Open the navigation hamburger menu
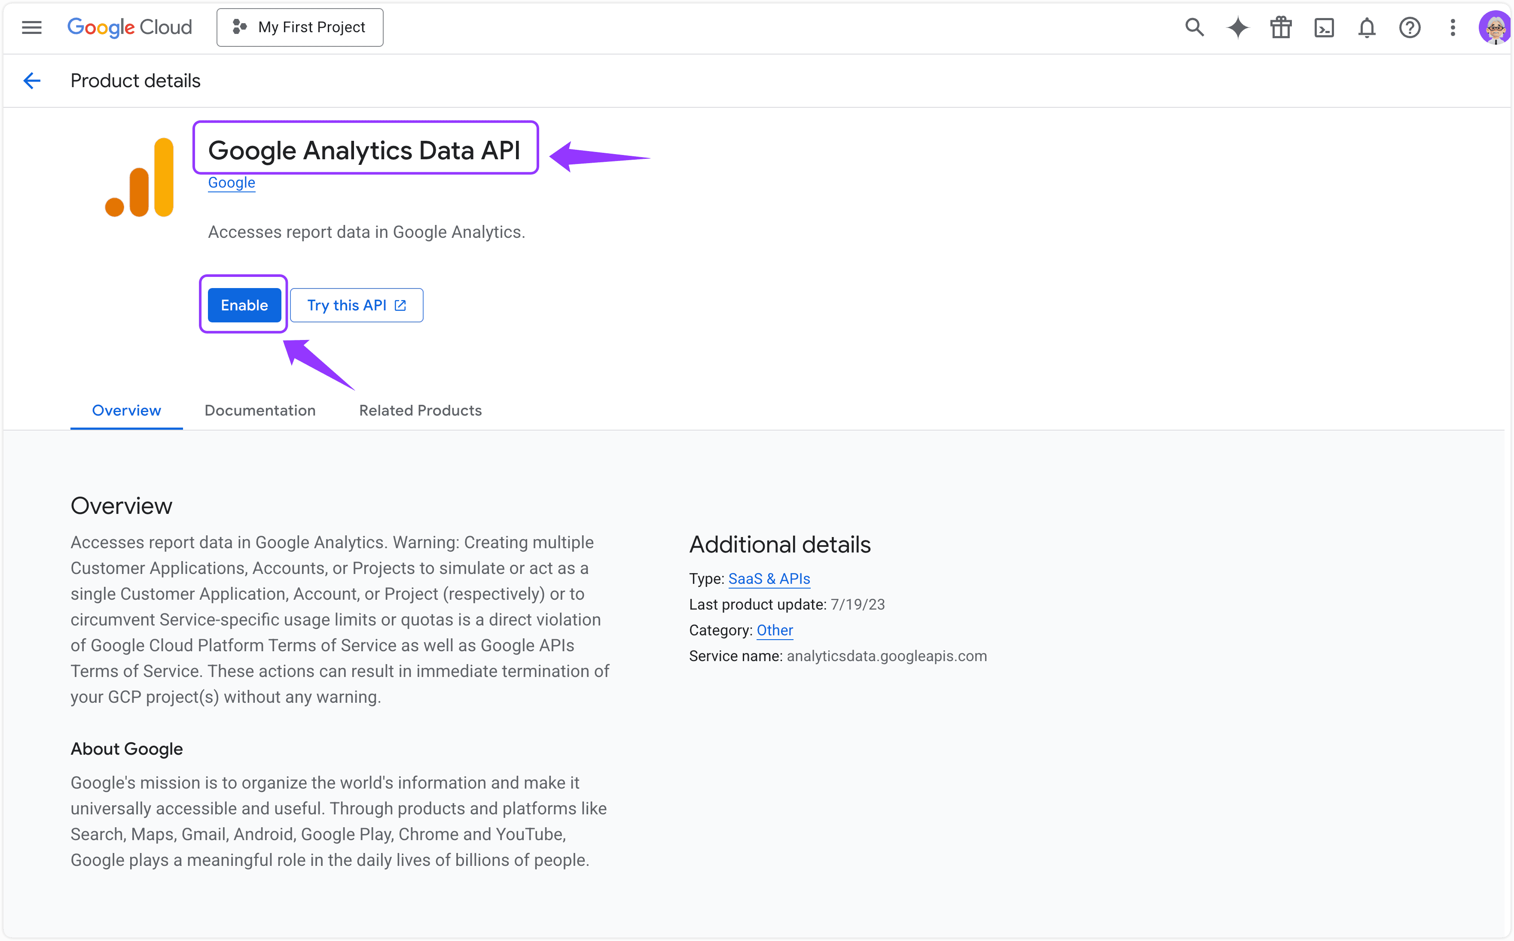Image resolution: width=1514 pixels, height=941 pixels. point(31,27)
